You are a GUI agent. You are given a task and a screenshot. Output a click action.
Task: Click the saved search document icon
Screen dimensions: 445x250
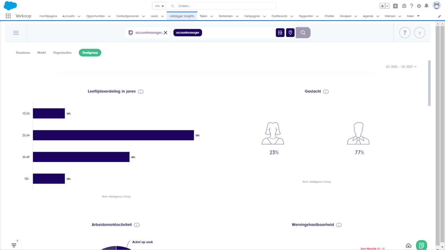[131, 33]
